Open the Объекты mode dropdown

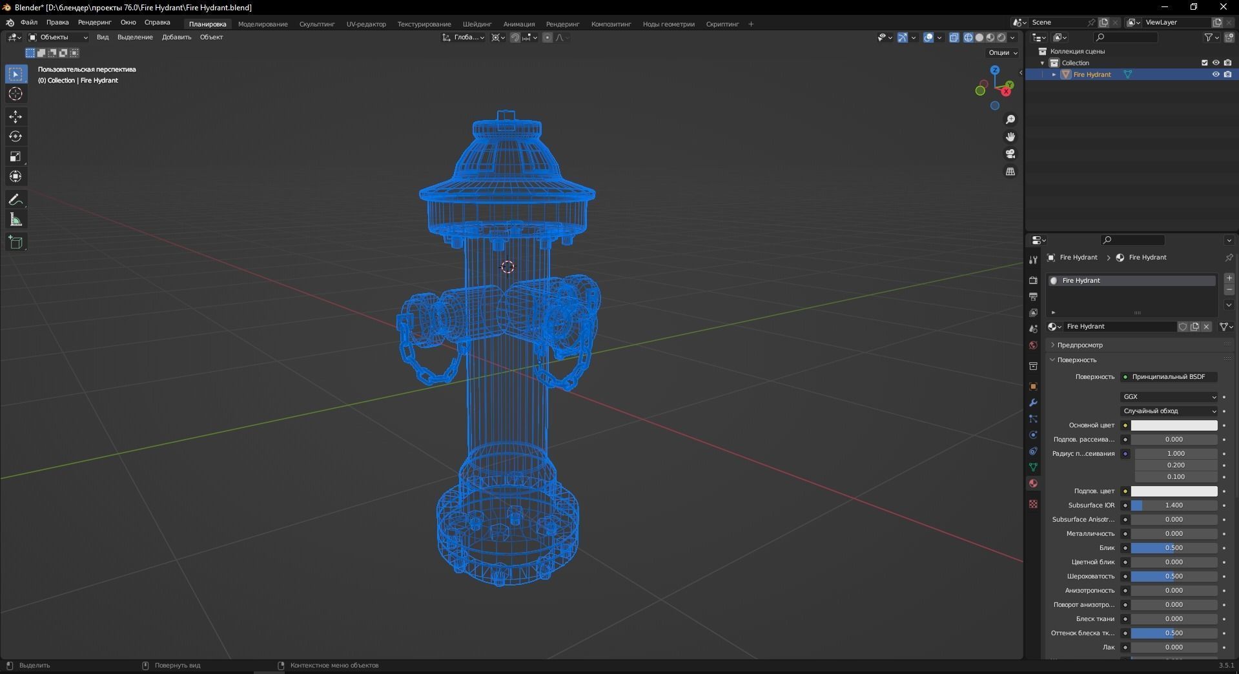[x=58, y=37]
